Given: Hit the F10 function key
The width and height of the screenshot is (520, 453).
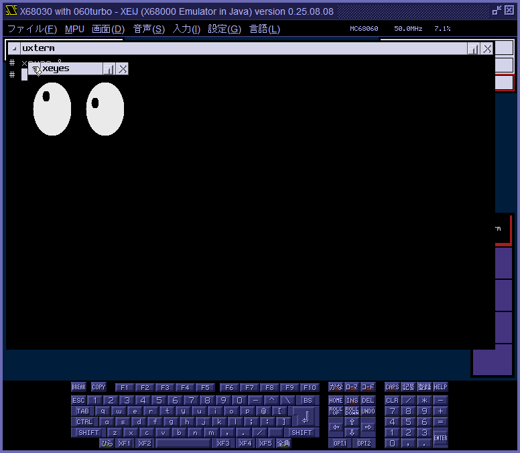Looking at the screenshot, I should 310,387.
